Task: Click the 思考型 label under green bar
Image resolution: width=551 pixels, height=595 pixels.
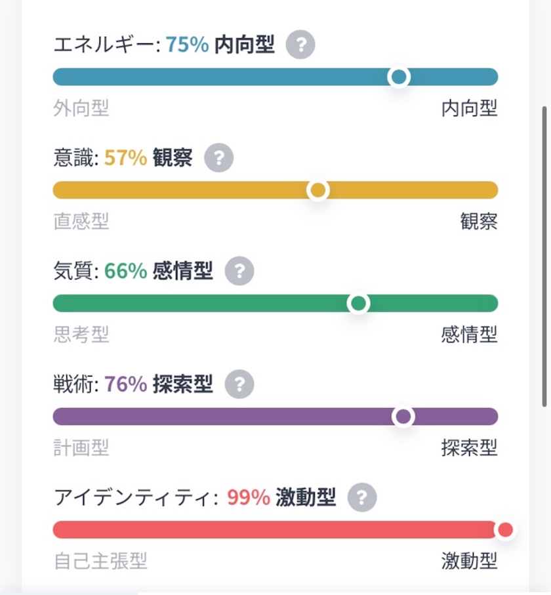Action: [x=81, y=335]
